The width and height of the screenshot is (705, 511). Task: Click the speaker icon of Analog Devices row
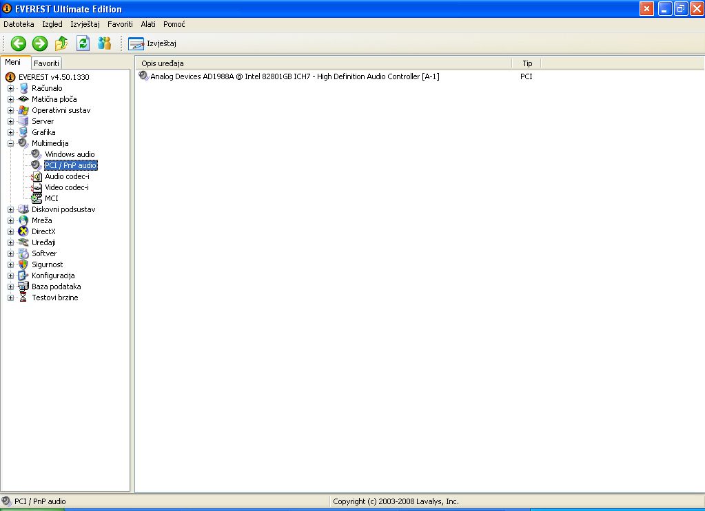click(x=144, y=76)
